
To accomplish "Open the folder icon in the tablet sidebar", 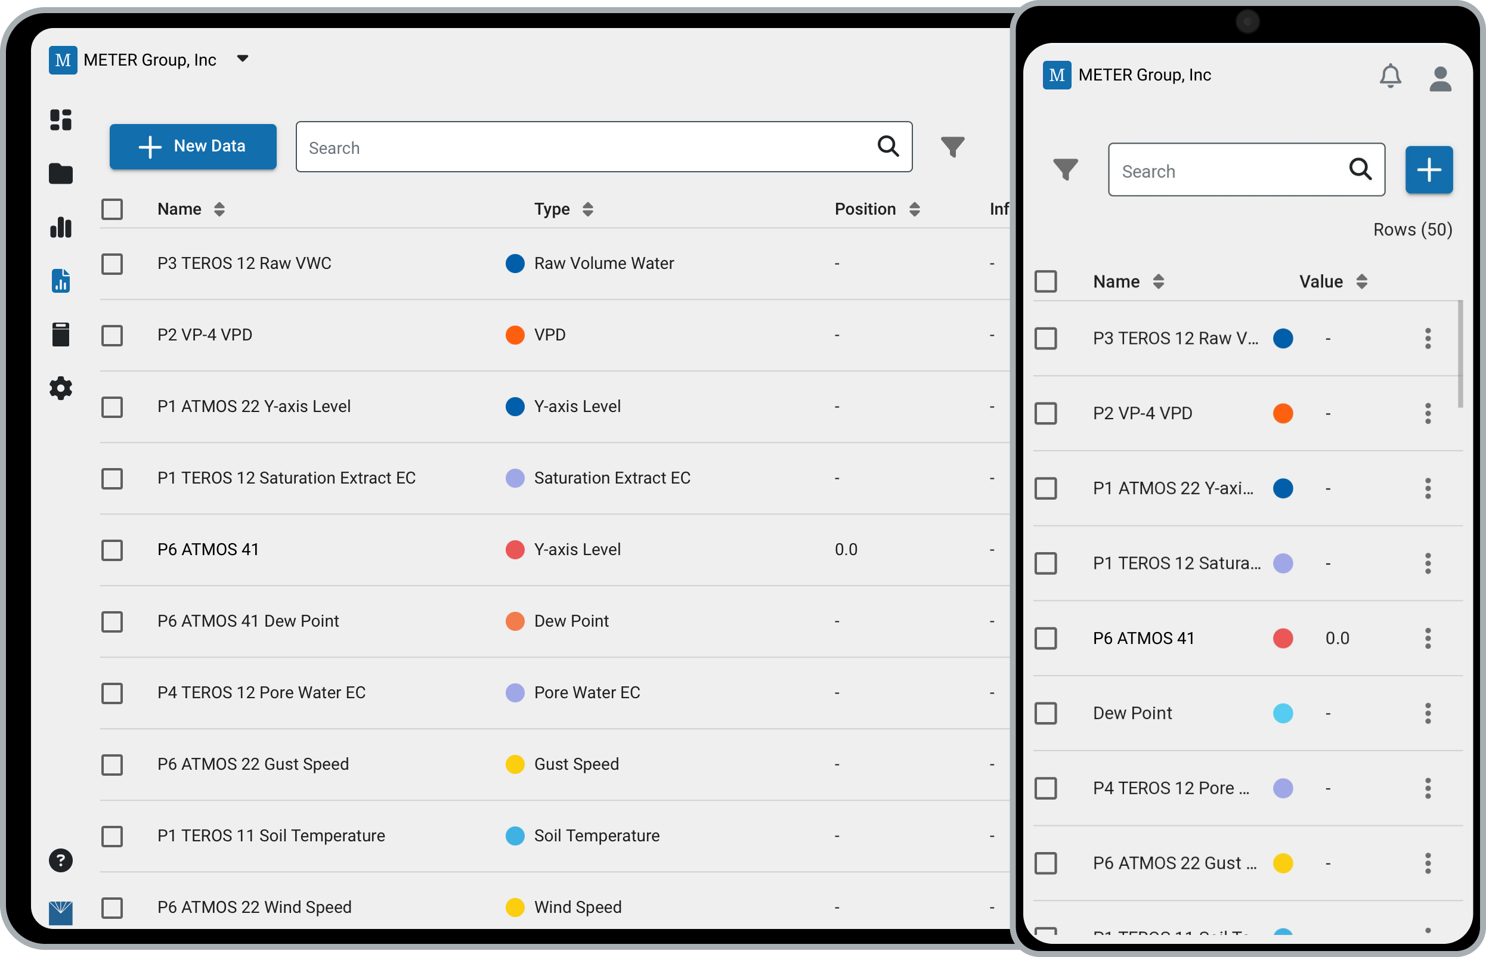I will (x=61, y=174).
